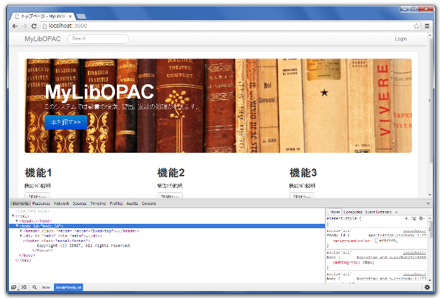Select the <!DOCTYPE html> line
Image resolution: width=440 pixels, height=298 pixels.
[32, 211]
